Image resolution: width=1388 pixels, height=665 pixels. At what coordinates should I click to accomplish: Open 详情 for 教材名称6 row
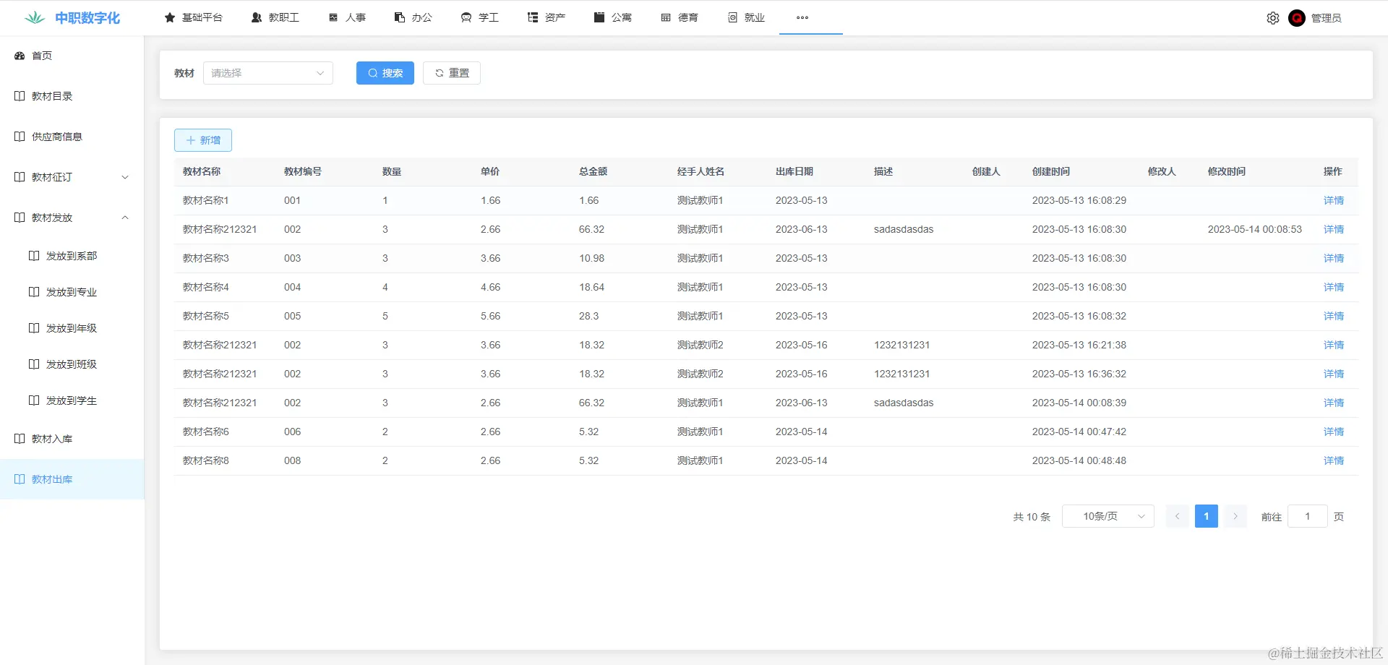coord(1334,432)
